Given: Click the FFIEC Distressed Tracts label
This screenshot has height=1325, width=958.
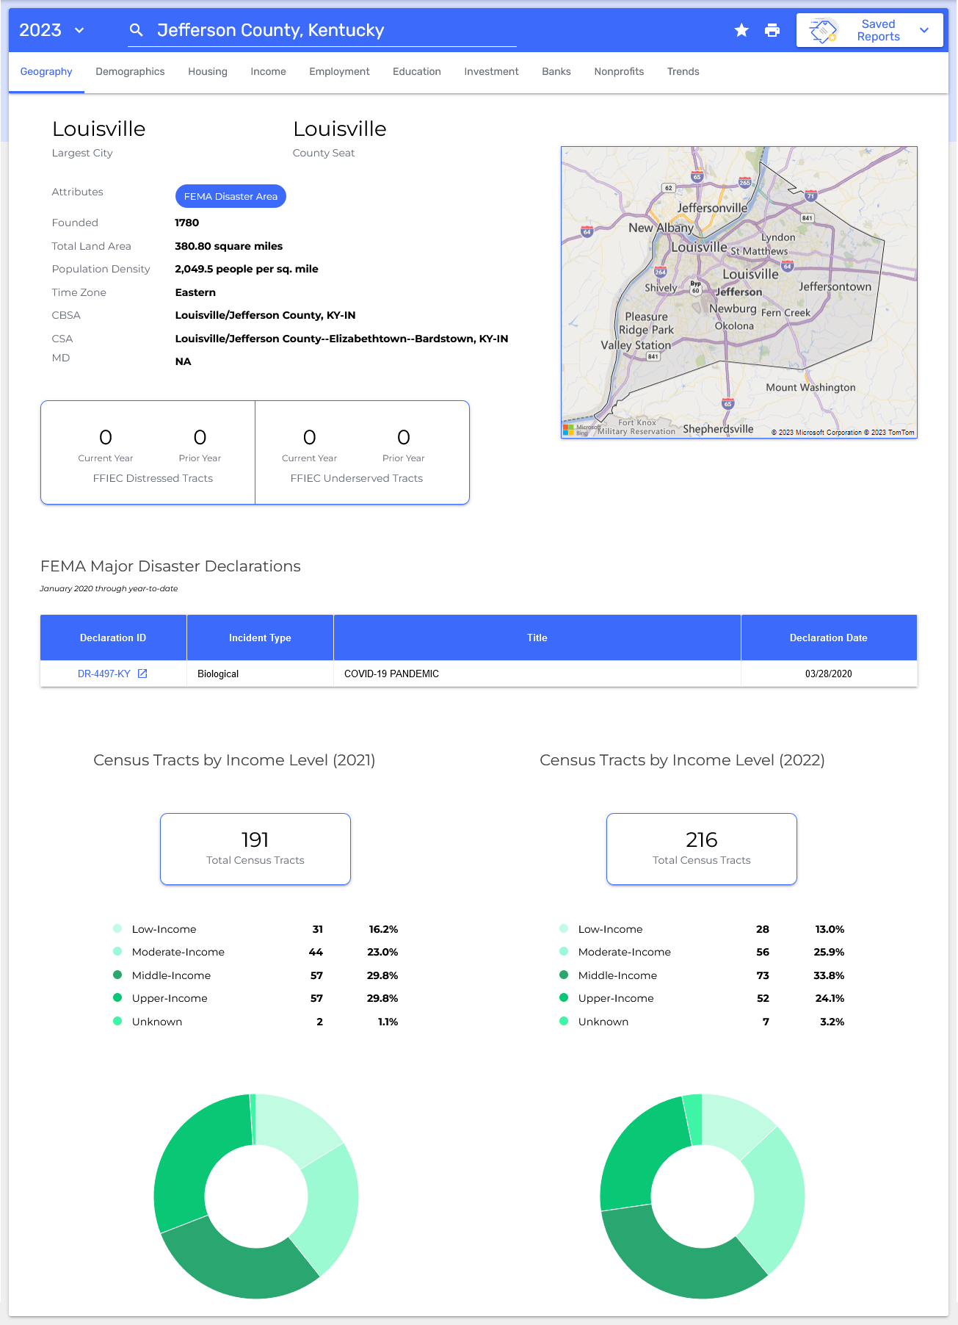Looking at the screenshot, I should tap(153, 478).
